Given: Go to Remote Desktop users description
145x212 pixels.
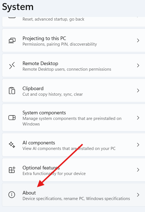Looking at the screenshot, I should point(67,69).
